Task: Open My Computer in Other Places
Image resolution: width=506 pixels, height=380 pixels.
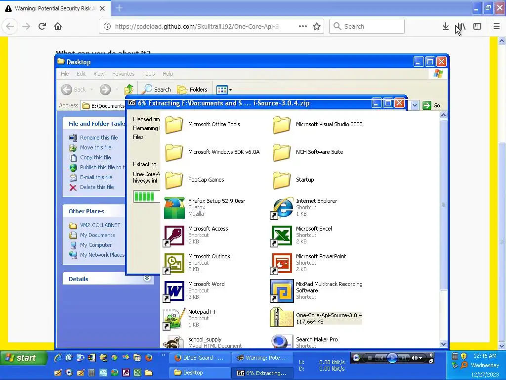Action: click(96, 245)
